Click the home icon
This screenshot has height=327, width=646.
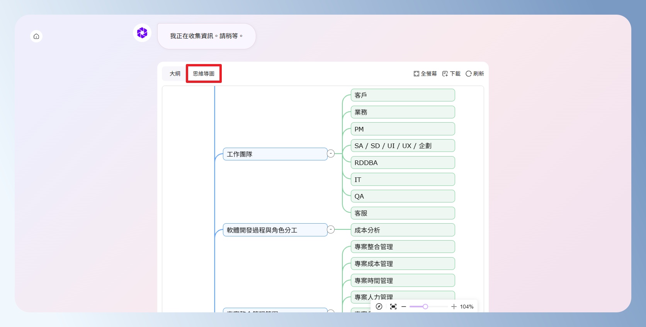coord(36,36)
